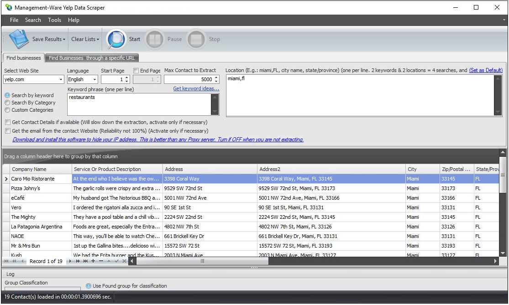Click the Set as Default link
This screenshot has height=305, width=509.
tap(486, 70)
